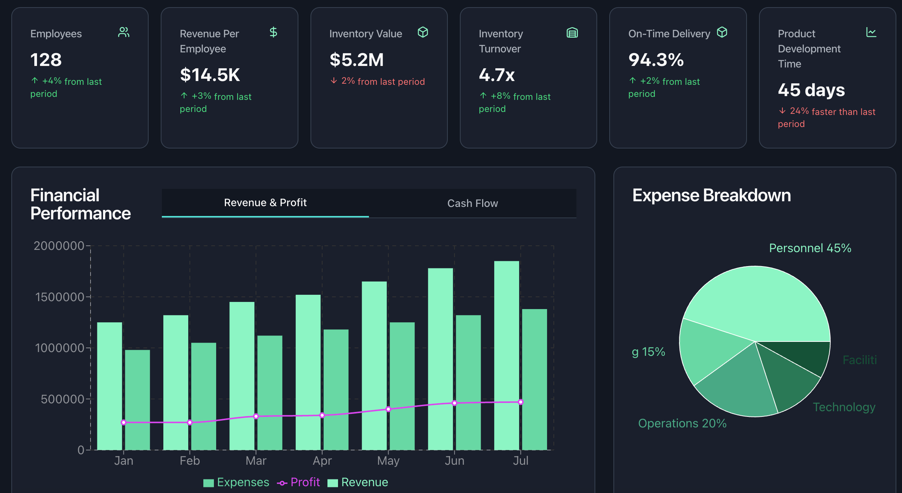Toggle the Revenue legend item
This screenshot has width=902, height=493.
358,482
